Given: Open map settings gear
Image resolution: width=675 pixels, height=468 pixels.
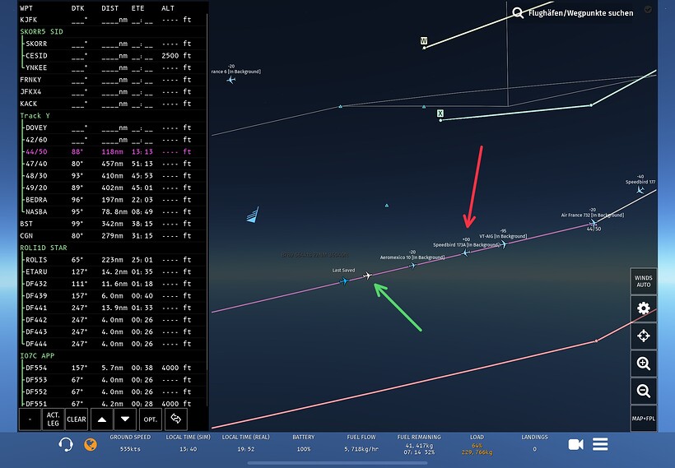Looking at the screenshot, I should pos(644,308).
